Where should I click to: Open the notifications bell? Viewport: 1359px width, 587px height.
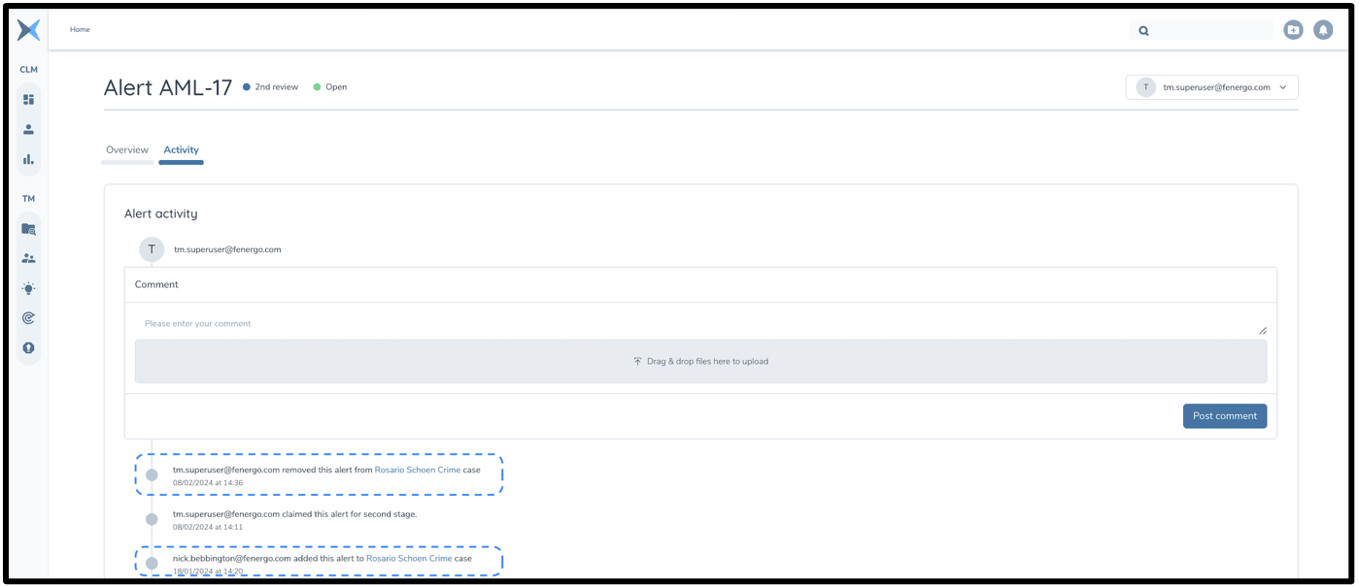(1323, 30)
